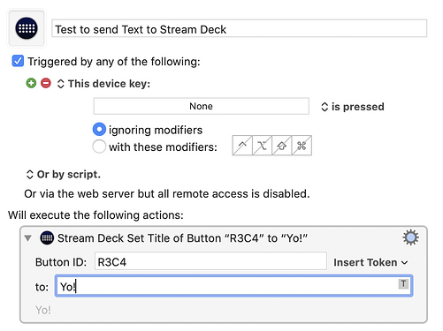Open the action gear menu

click(410, 237)
